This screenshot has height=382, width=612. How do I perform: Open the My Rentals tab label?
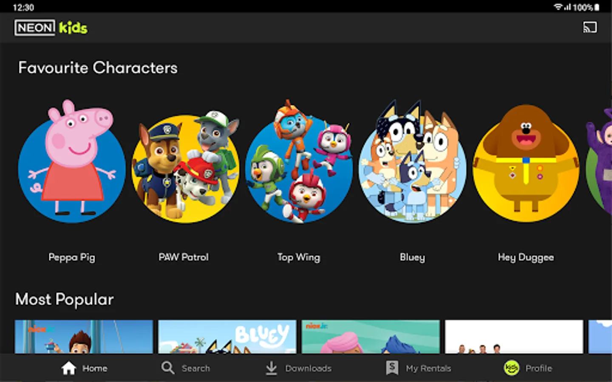click(x=428, y=368)
